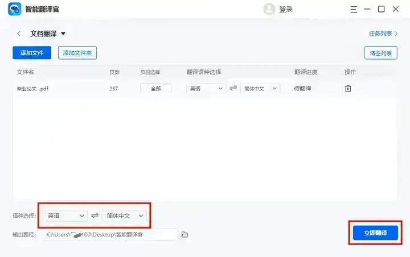This screenshot has width=410, height=257.
Task: Go back using the left arrow
Action: 19,34
